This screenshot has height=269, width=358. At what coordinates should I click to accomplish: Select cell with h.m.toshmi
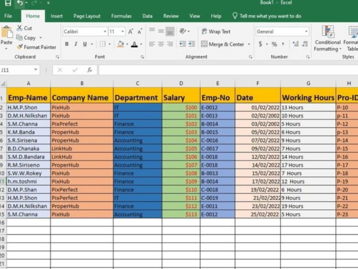coord(28,181)
